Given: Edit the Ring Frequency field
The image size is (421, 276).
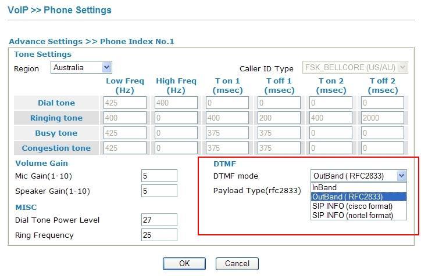Looking at the screenshot, I should click(159, 235).
